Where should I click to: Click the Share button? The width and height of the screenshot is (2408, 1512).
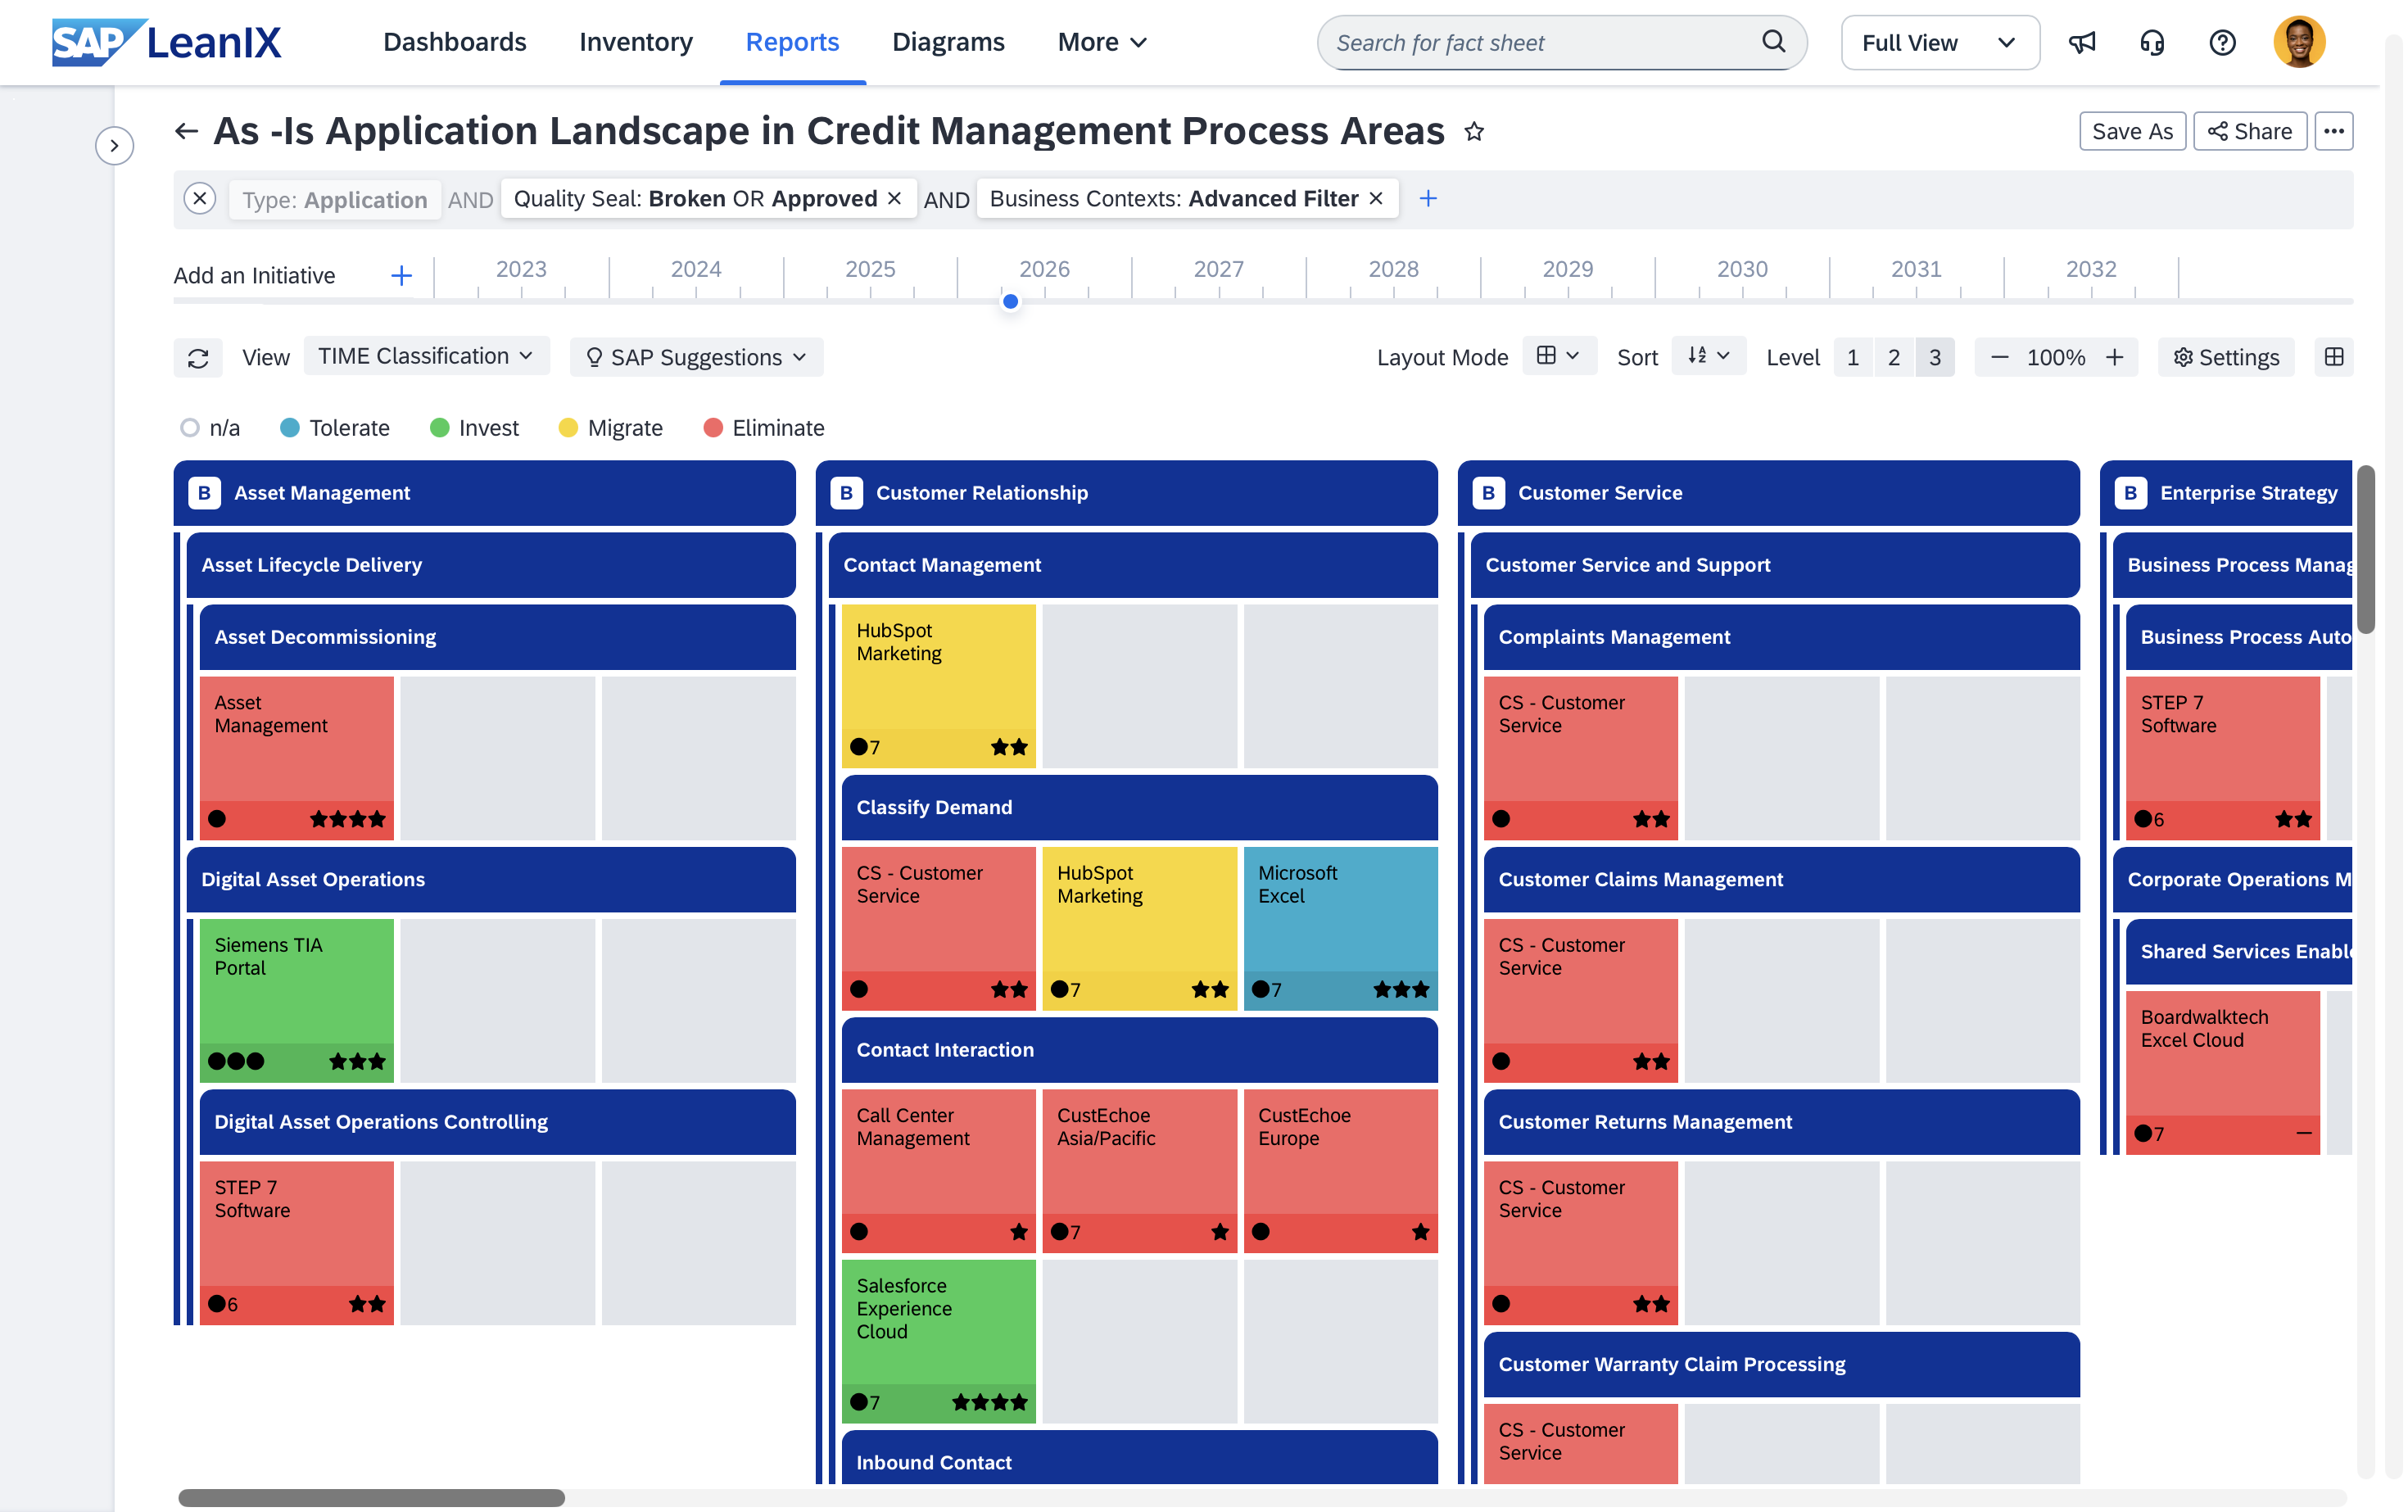tap(2249, 131)
